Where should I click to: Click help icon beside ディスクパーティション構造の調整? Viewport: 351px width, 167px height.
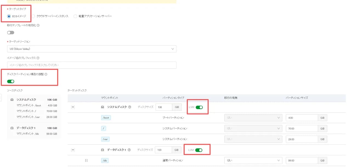coord(46,74)
